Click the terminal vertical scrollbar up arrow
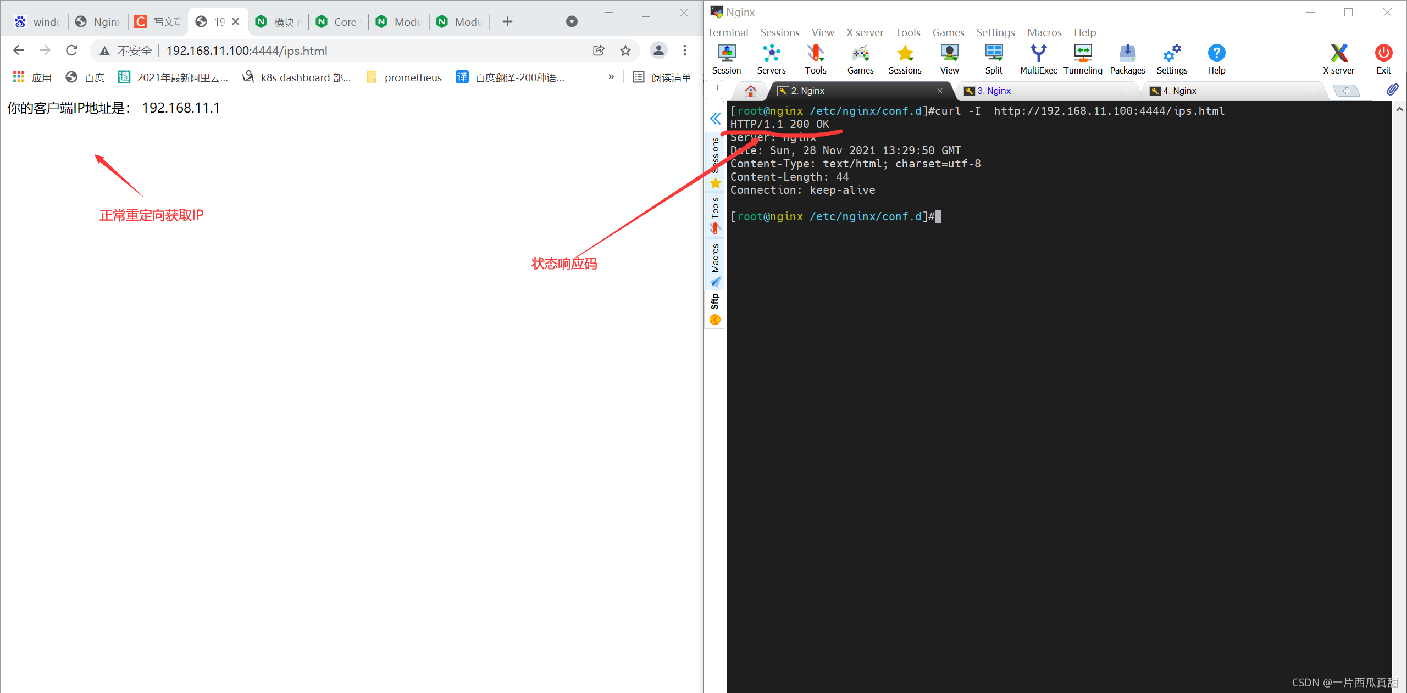 point(1399,109)
